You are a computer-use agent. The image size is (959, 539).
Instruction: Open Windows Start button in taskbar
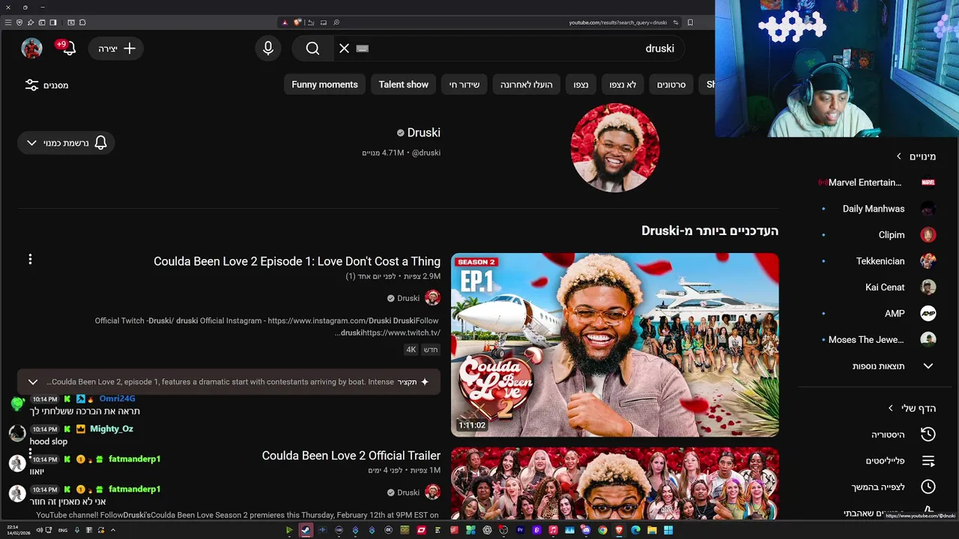click(668, 530)
